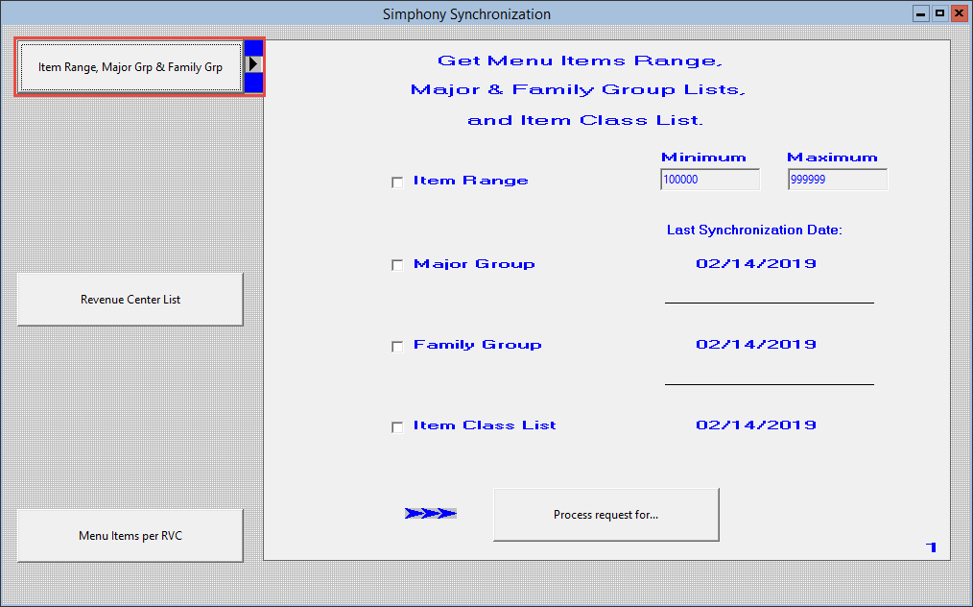Tick the Major Group checkbox
Image resolution: width=973 pixels, height=607 pixels.
pyautogui.click(x=397, y=265)
